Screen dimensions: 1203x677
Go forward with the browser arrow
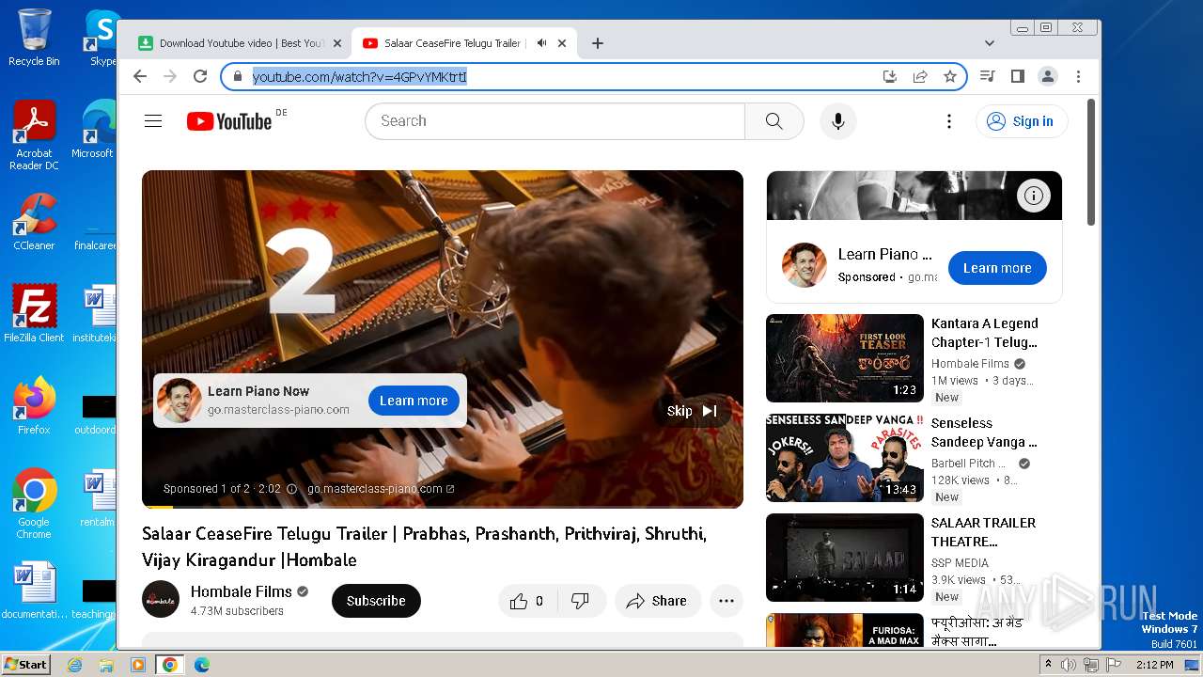[170, 76]
